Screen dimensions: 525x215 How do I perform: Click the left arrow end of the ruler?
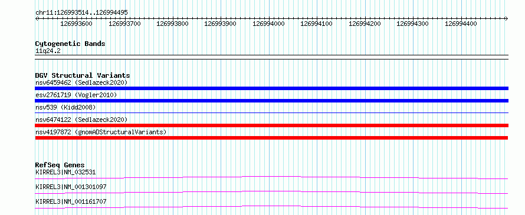(x=37, y=18)
